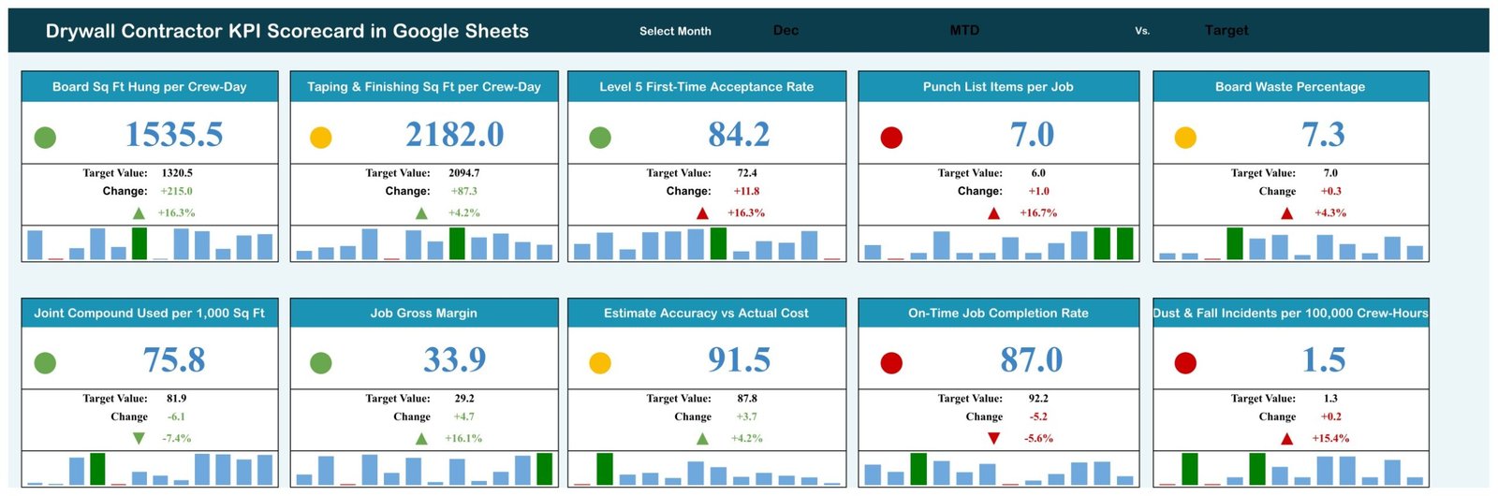Click green up triangle beside +4.2% Taping
The height and width of the screenshot is (496, 1498).
pyautogui.click(x=421, y=213)
